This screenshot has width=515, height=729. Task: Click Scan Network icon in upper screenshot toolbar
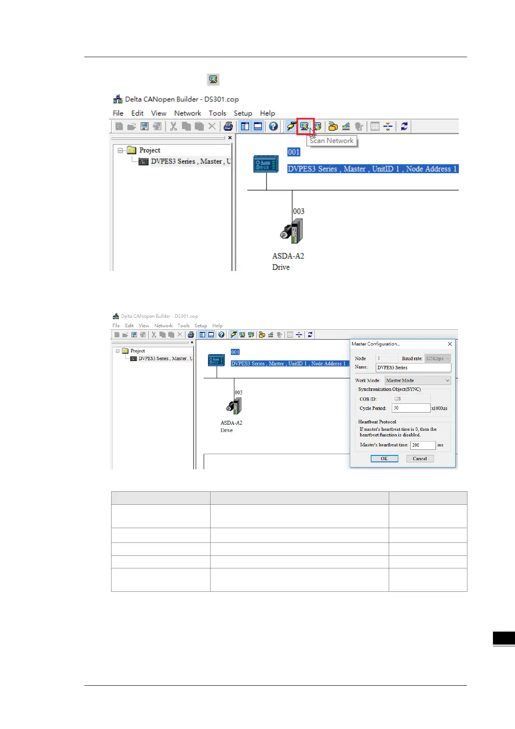305,126
